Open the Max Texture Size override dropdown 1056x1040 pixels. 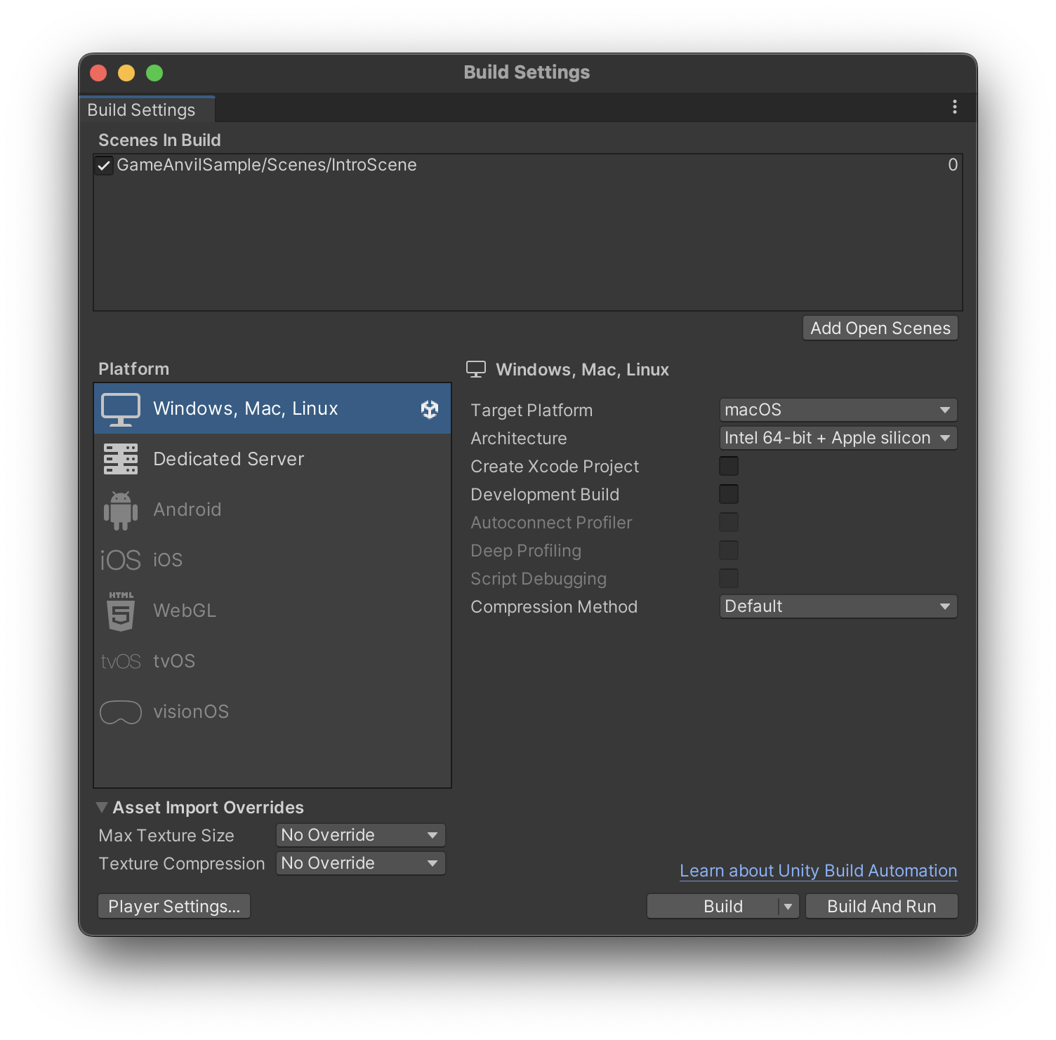coord(361,835)
